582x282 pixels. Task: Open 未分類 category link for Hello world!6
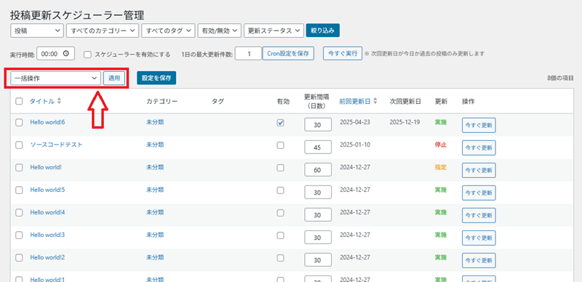tap(155, 122)
